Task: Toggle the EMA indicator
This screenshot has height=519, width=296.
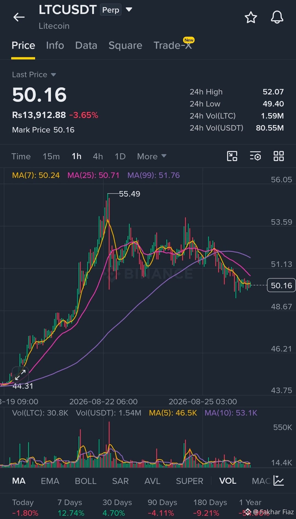Action: pyautogui.click(x=50, y=481)
